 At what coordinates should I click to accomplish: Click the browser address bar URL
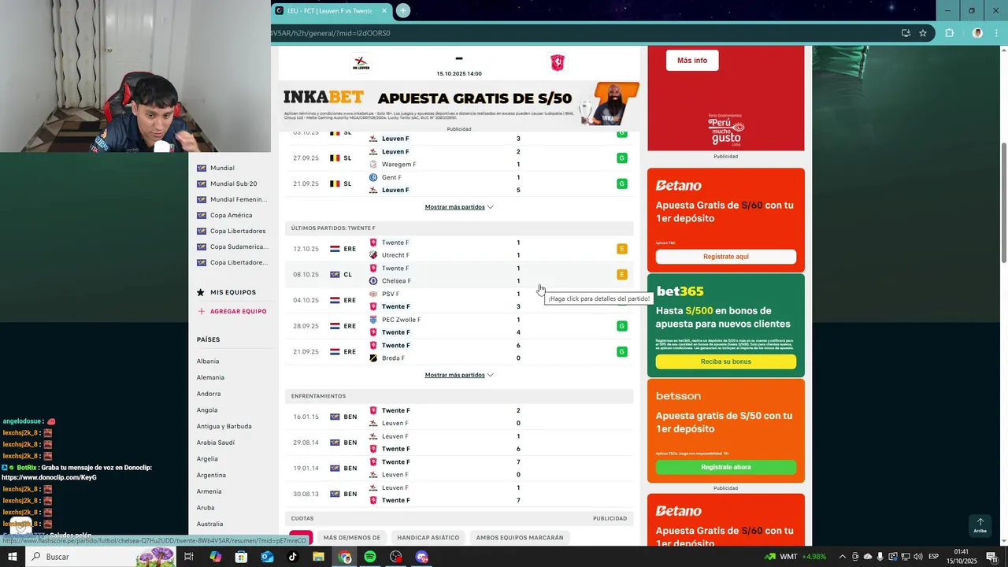[331, 33]
